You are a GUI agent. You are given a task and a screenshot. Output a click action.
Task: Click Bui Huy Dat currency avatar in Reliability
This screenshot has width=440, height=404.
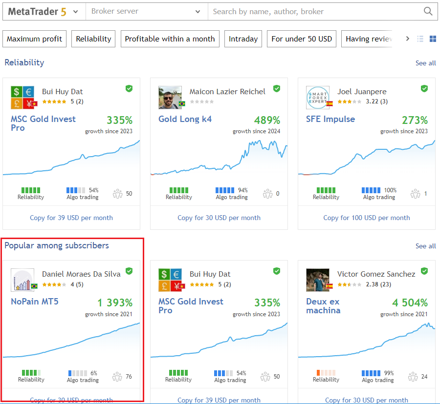[x=23, y=98]
